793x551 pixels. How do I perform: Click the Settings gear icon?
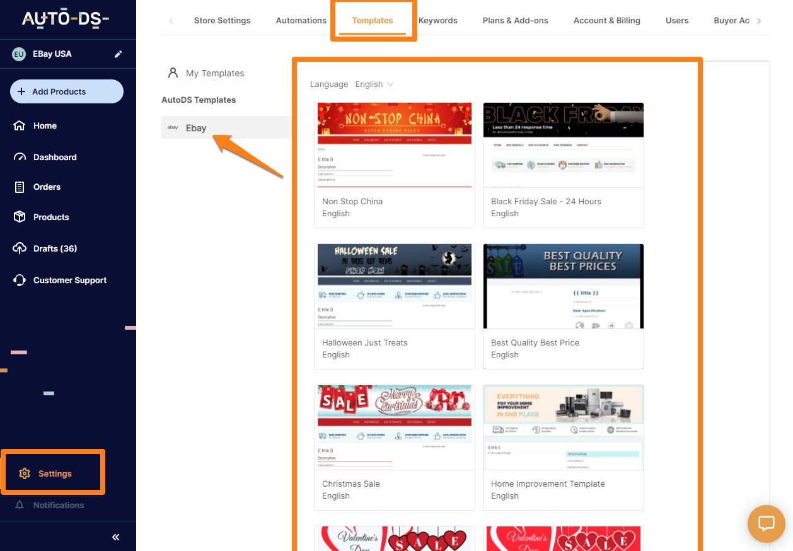[x=25, y=473]
